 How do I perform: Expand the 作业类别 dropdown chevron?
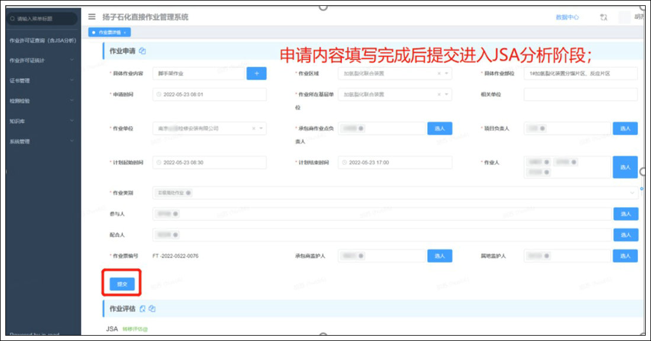(x=633, y=193)
